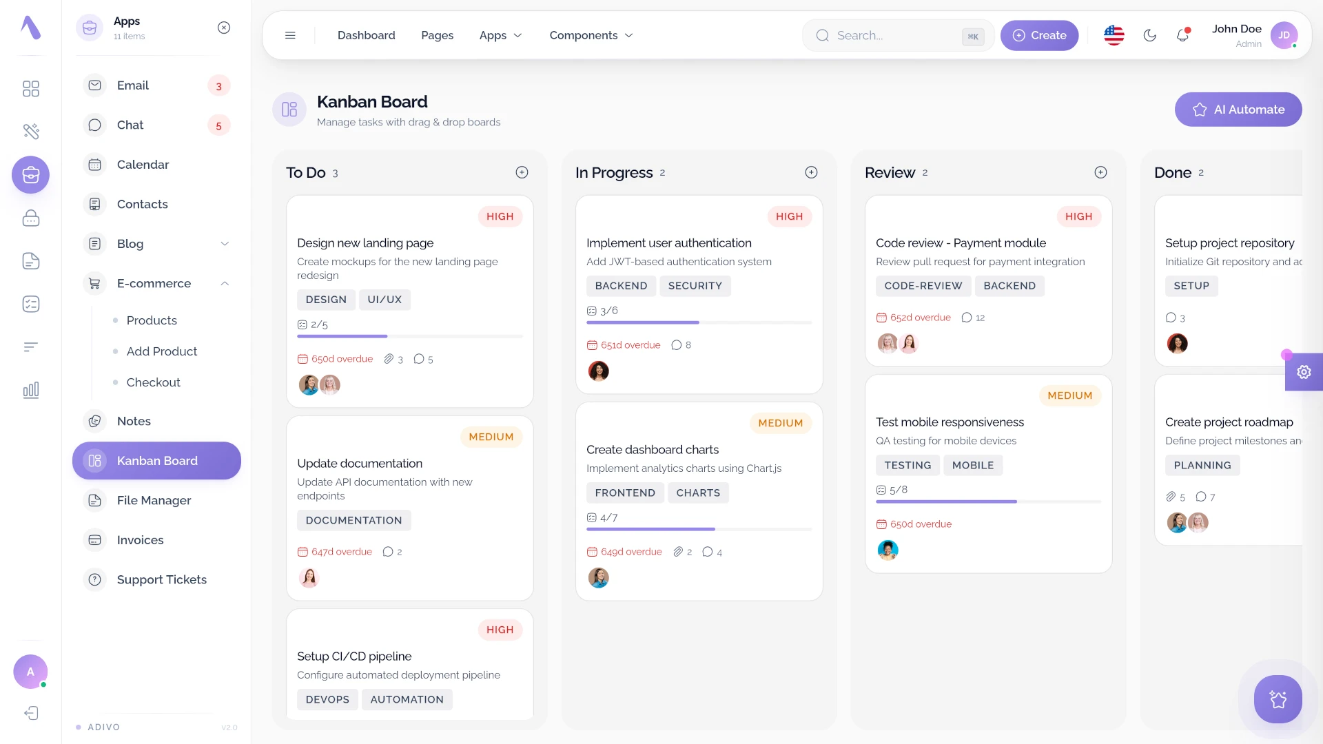Image resolution: width=1323 pixels, height=744 pixels.
Task: Add a card to To Do column
Action: pyautogui.click(x=522, y=172)
